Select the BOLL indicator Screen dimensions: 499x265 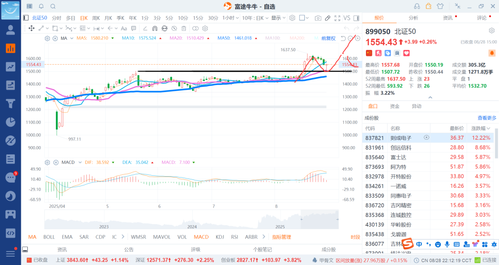click(x=49, y=237)
